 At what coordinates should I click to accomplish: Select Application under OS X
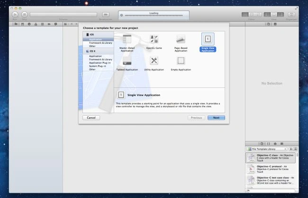pyautogui.click(x=95, y=56)
